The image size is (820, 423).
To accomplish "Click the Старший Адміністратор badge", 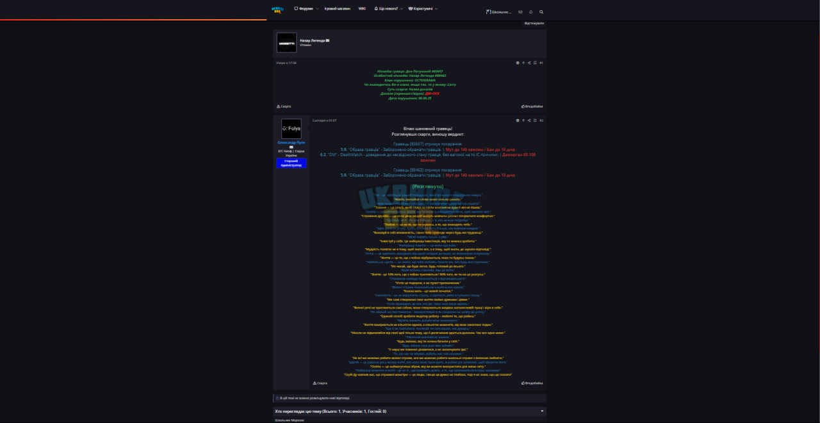I will pos(291,163).
